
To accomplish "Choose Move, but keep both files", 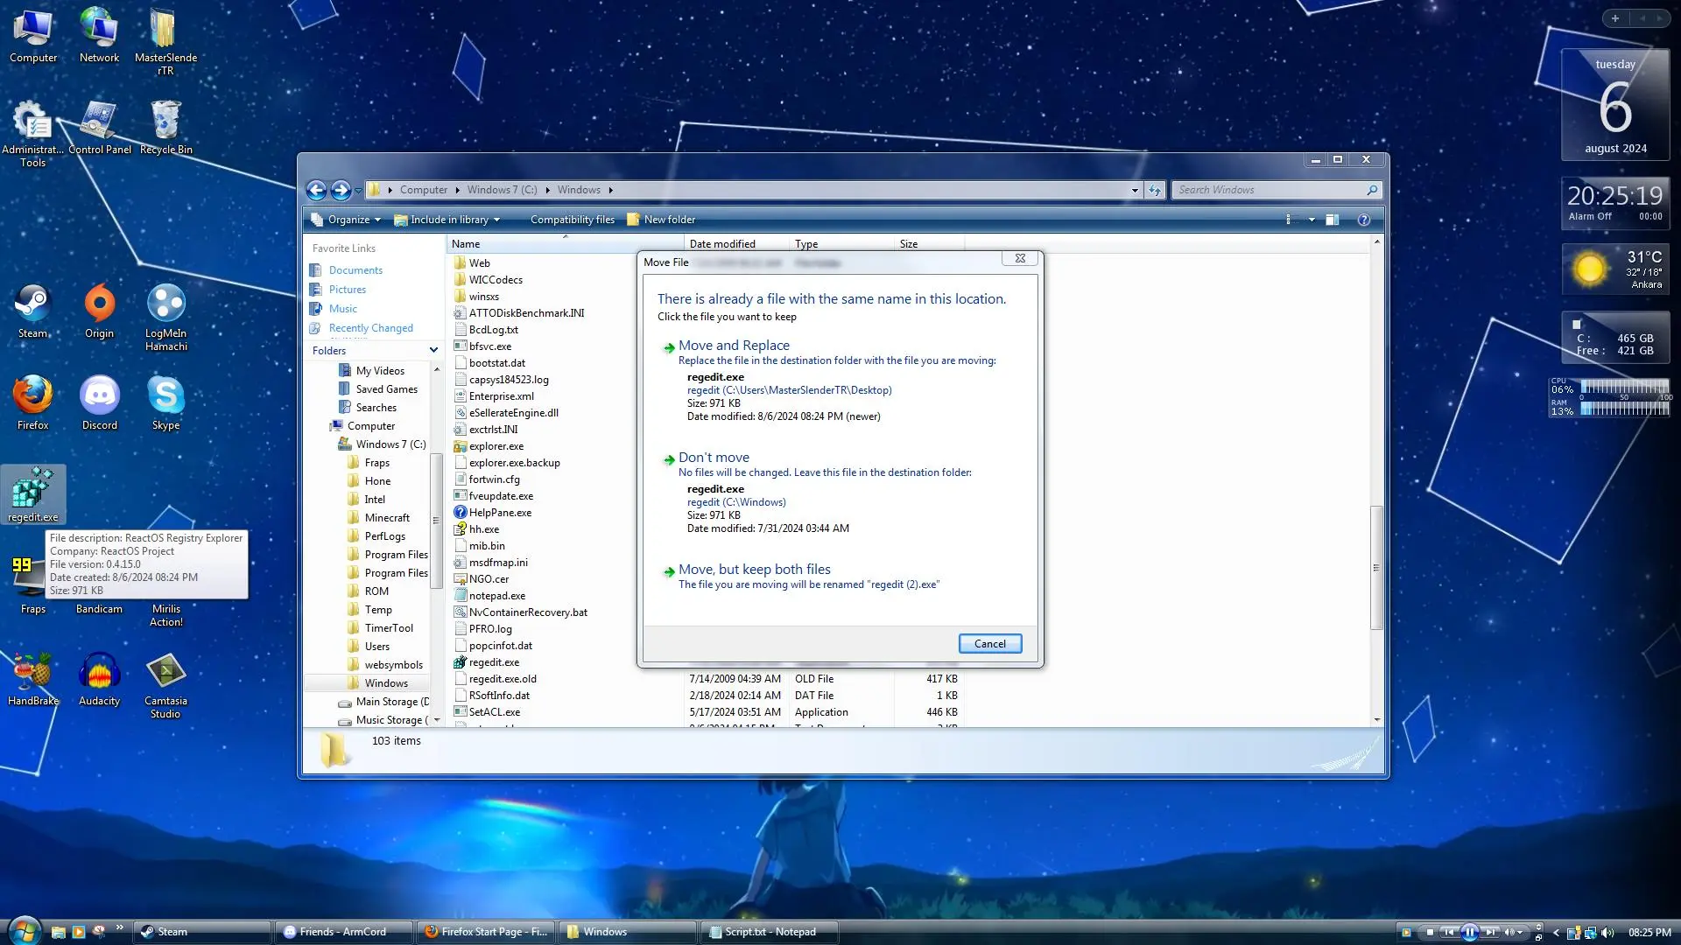I will click(x=840, y=577).
